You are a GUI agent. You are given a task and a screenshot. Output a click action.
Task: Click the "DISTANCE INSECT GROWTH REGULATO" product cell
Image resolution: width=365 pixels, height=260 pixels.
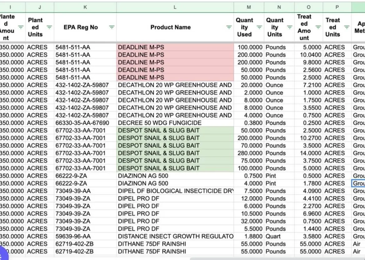pyautogui.click(x=175, y=236)
